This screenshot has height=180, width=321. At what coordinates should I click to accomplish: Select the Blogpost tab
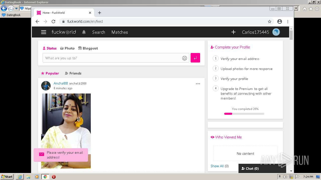(88, 48)
